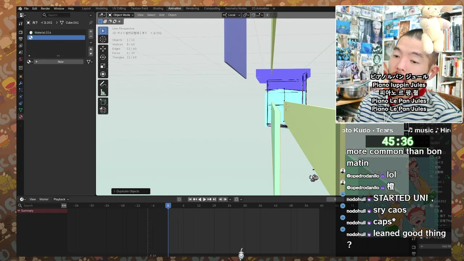Select the Transform tool
This screenshot has height=261, width=464.
103,74
